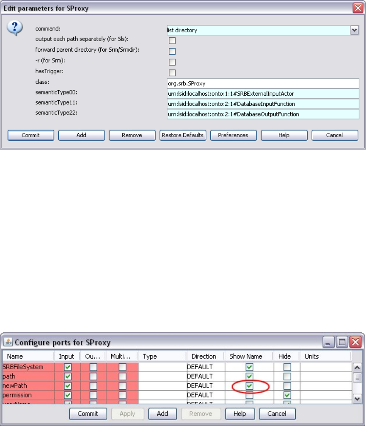Click the semanticType11 input field
366x426 pixels.
click(263, 104)
